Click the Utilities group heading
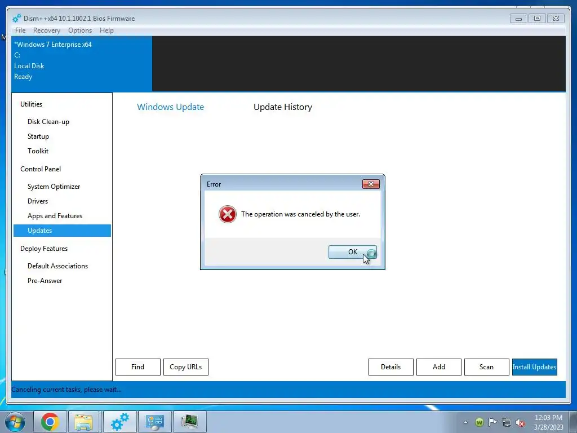The width and height of the screenshot is (577, 433). coord(32,104)
